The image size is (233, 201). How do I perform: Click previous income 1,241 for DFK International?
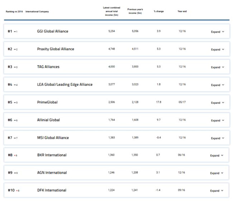click(134, 190)
